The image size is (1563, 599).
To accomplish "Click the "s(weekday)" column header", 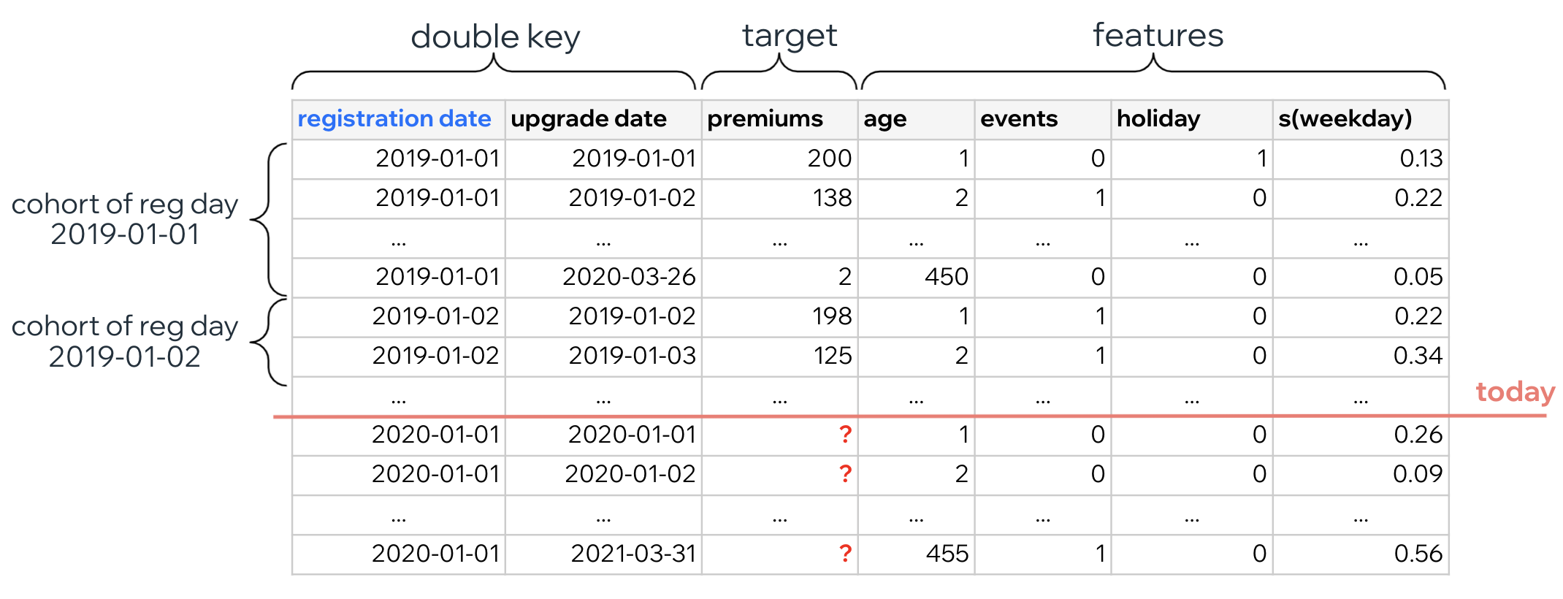I will click(x=1345, y=119).
